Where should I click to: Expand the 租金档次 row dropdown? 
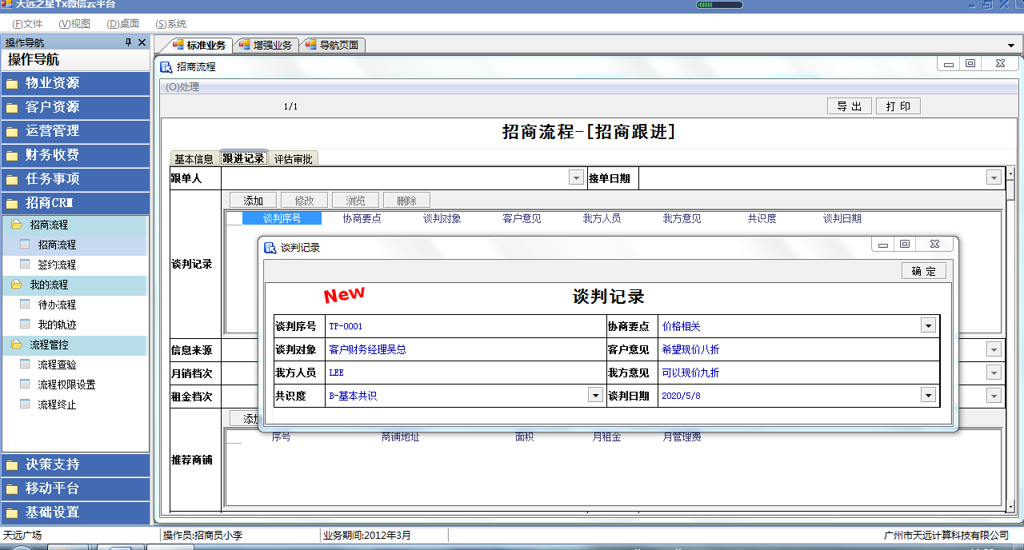click(x=994, y=395)
